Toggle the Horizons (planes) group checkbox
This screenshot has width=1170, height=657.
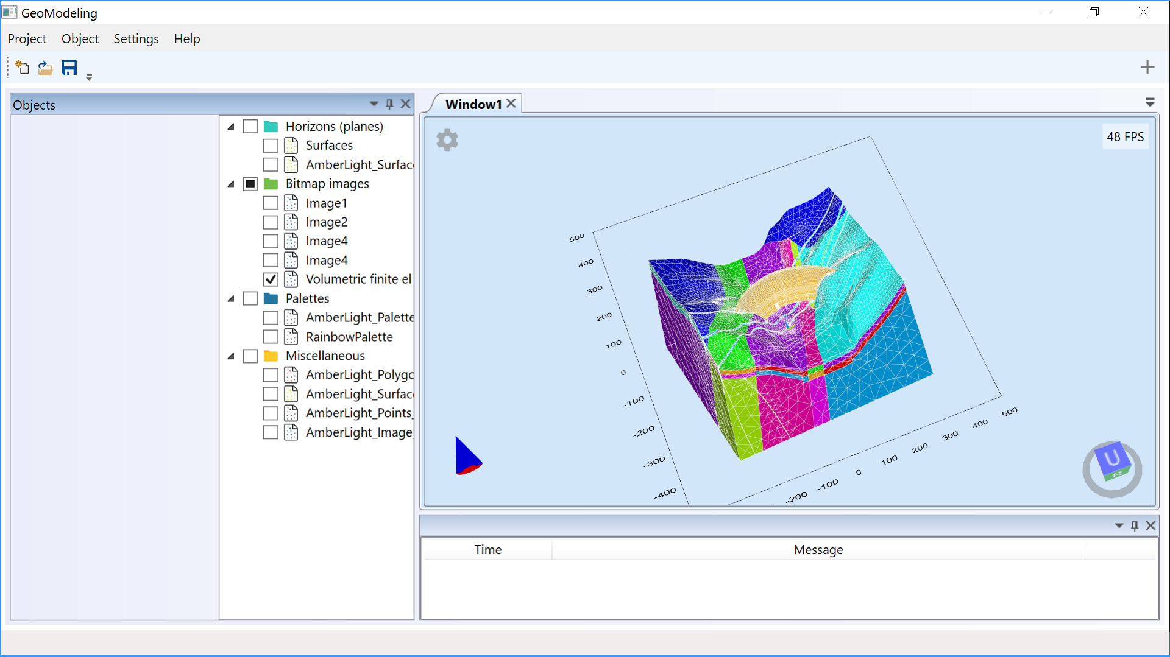250,127
